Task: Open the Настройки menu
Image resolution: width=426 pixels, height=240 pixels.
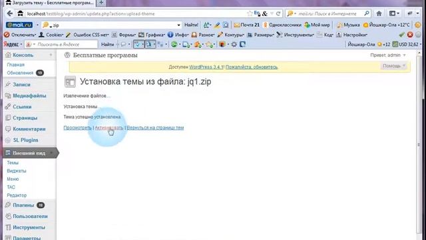Action: [x=352, y=35]
